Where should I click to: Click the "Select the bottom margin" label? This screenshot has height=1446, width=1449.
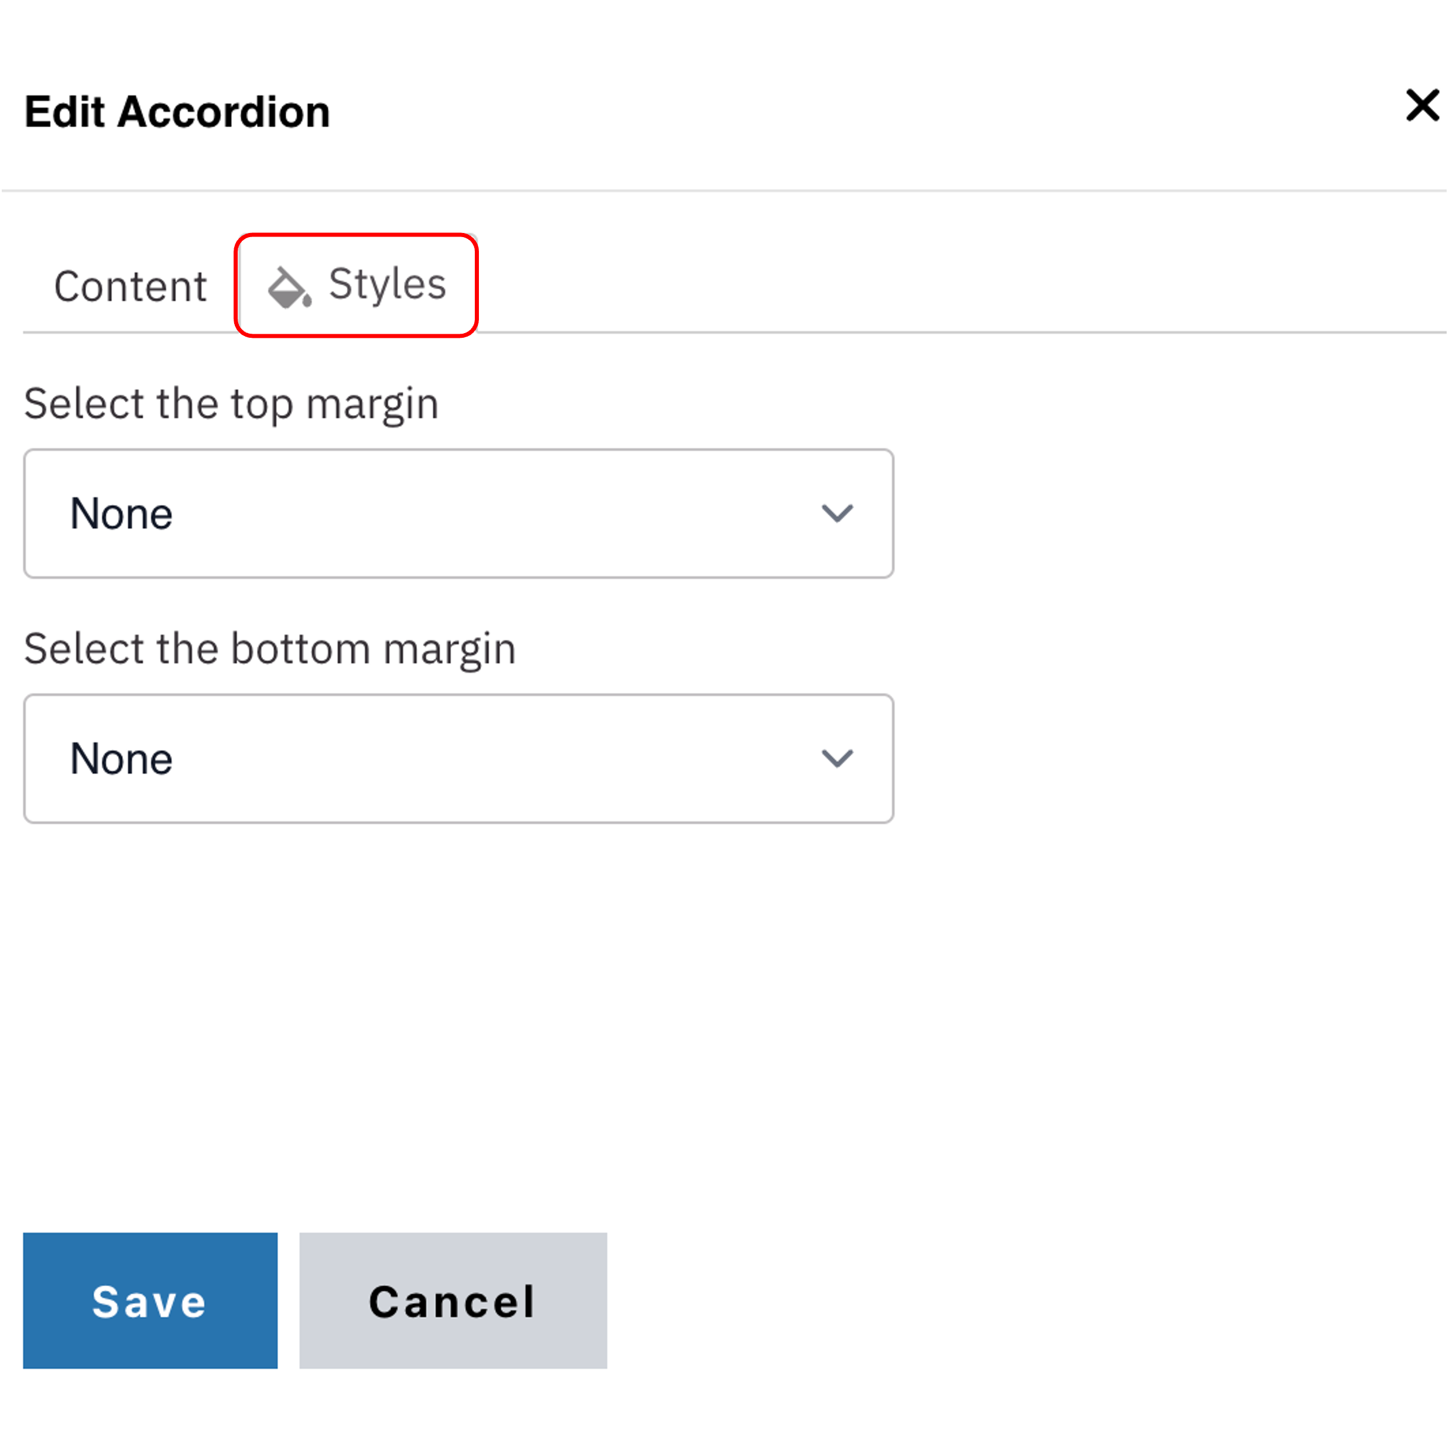click(270, 649)
